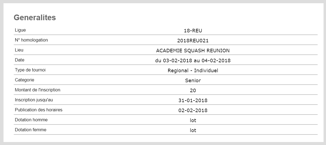Click the Dotation femme lot value
The image size is (326, 145).
tap(193, 130)
